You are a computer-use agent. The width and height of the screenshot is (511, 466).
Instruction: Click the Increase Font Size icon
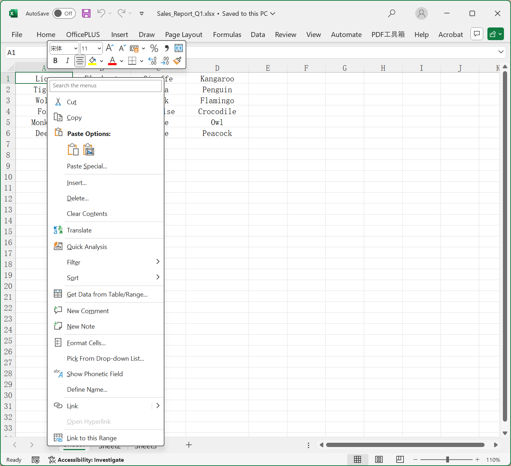pyautogui.click(x=110, y=48)
